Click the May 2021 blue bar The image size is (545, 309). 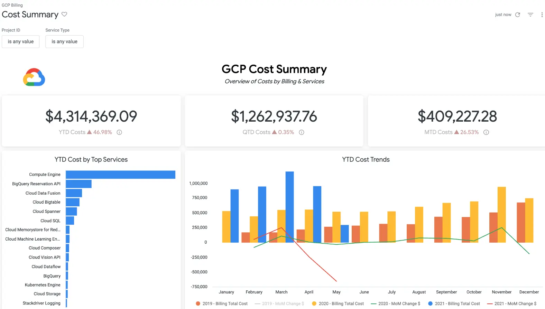[345, 234]
